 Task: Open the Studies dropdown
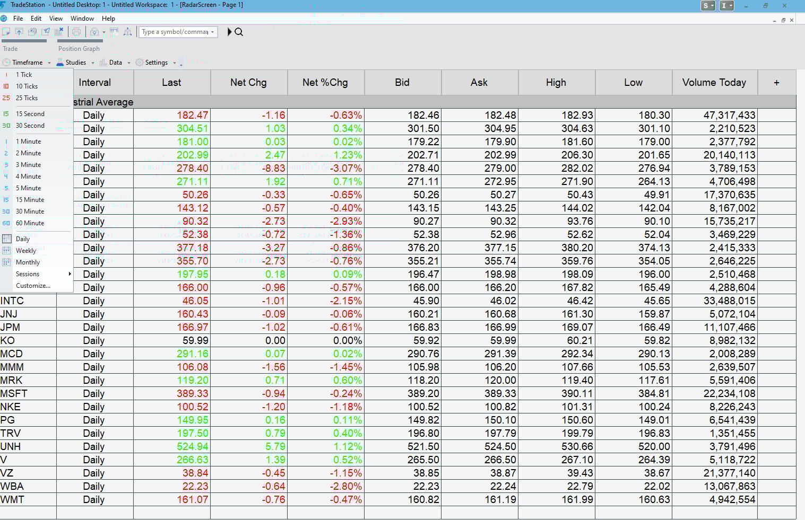(x=75, y=63)
